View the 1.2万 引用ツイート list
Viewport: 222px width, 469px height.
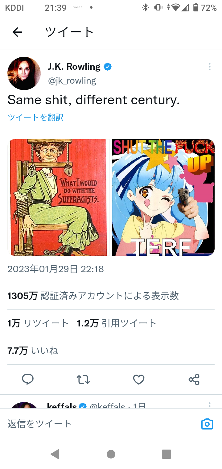(x=117, y=323)
